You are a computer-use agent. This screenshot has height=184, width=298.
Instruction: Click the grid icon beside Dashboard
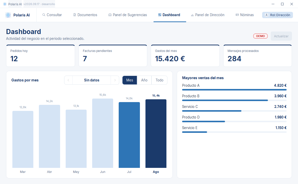click(x=160, y=15)
